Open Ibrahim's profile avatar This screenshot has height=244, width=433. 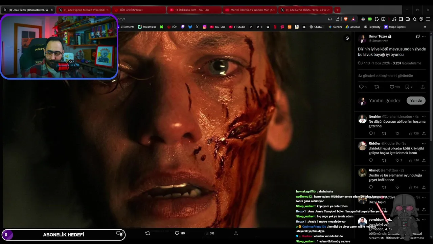pyautogui.click(x=362, y=119)
